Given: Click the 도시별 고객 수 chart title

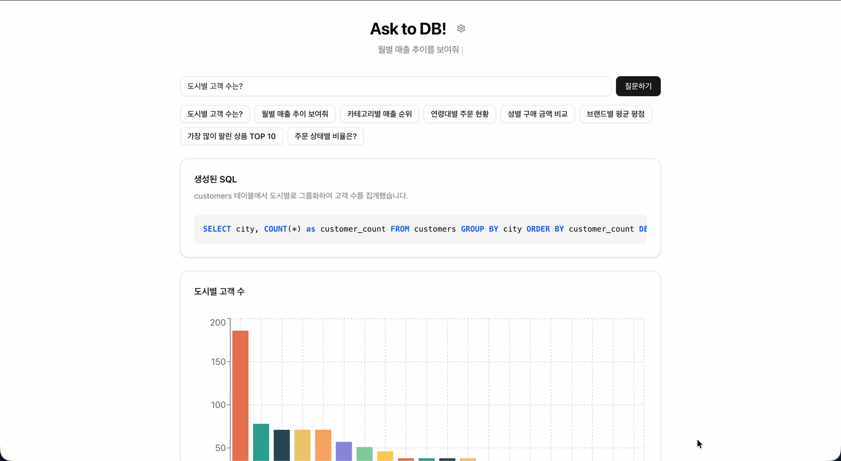Looking at the screenshot, I should point(219,291).
